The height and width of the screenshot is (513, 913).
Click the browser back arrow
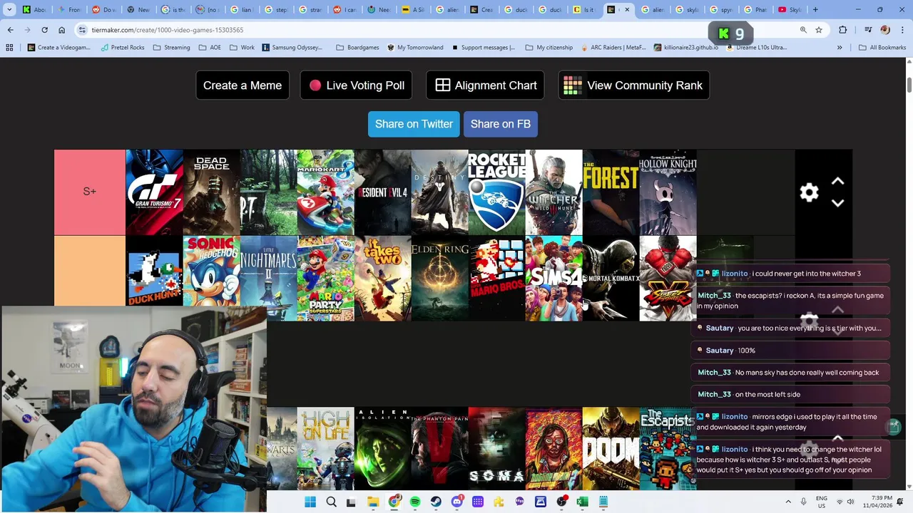(10, 30)
